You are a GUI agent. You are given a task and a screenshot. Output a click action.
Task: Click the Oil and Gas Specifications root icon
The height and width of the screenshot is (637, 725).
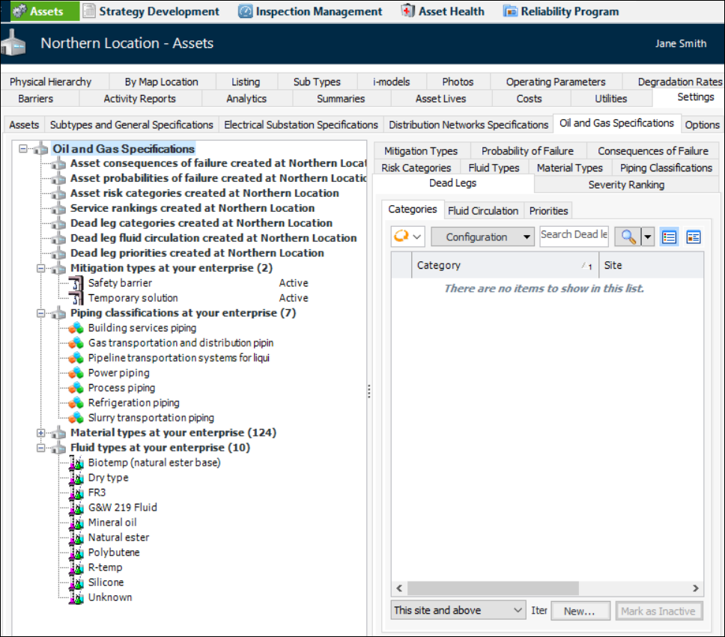point(40,149)
